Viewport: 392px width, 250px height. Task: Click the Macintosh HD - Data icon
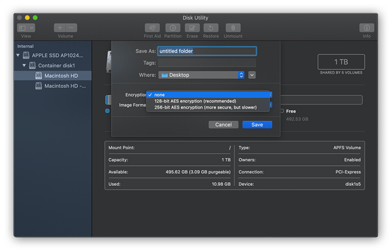38,86
